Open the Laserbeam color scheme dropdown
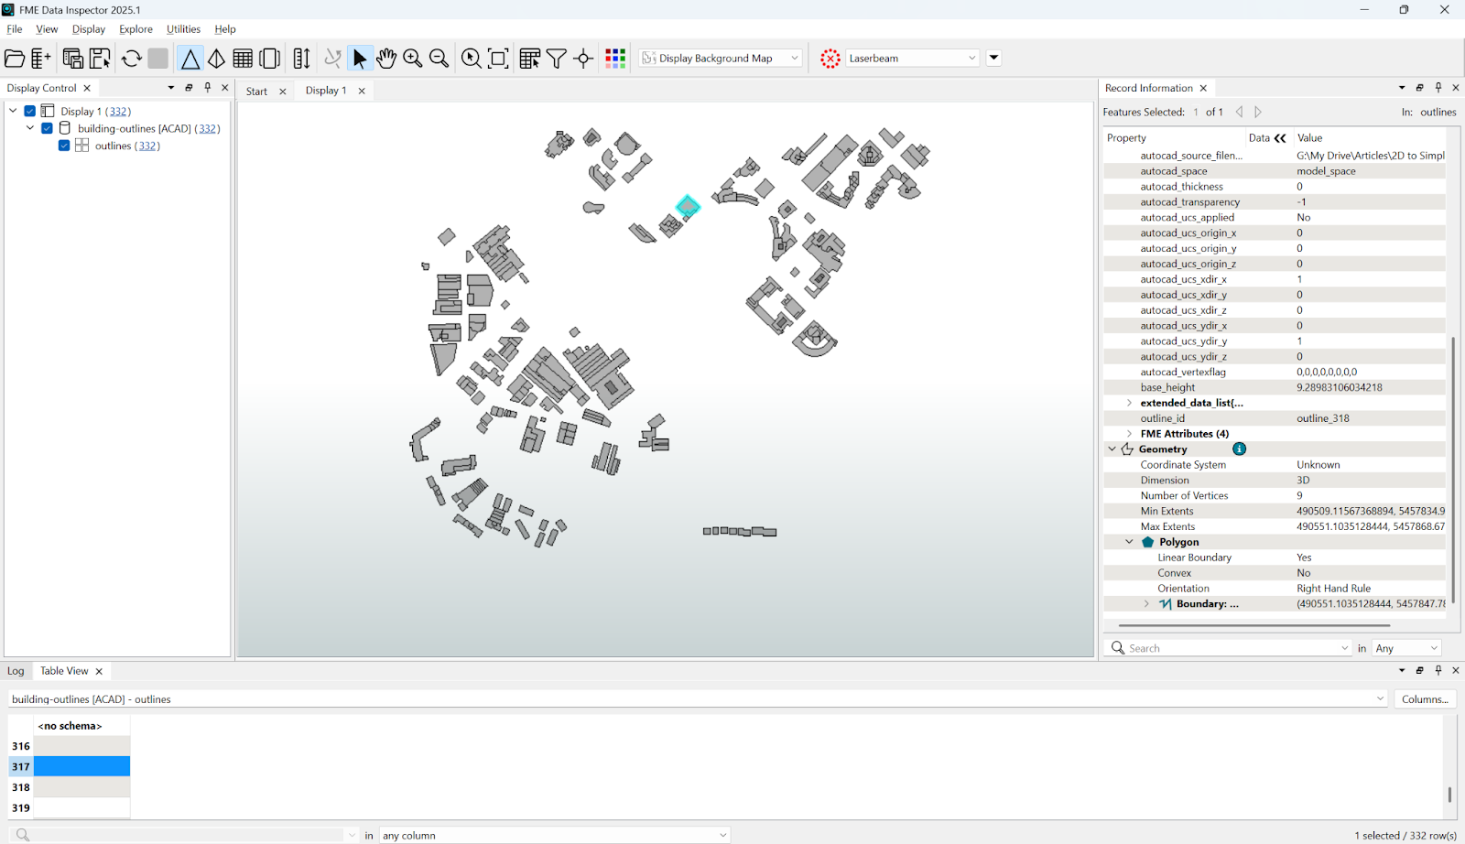The width and height of the screenshot is (1465, 844). click(x=971, y=58)
